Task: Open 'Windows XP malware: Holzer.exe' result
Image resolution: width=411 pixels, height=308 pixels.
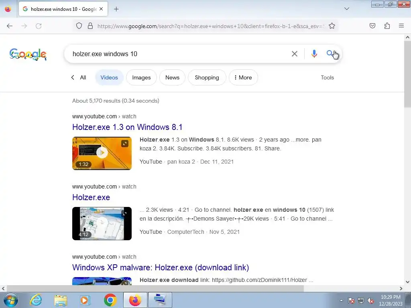Action: click(161, 267)
